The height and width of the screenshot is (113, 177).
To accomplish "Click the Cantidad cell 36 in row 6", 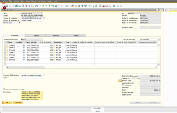I will [x=20, y=58].
